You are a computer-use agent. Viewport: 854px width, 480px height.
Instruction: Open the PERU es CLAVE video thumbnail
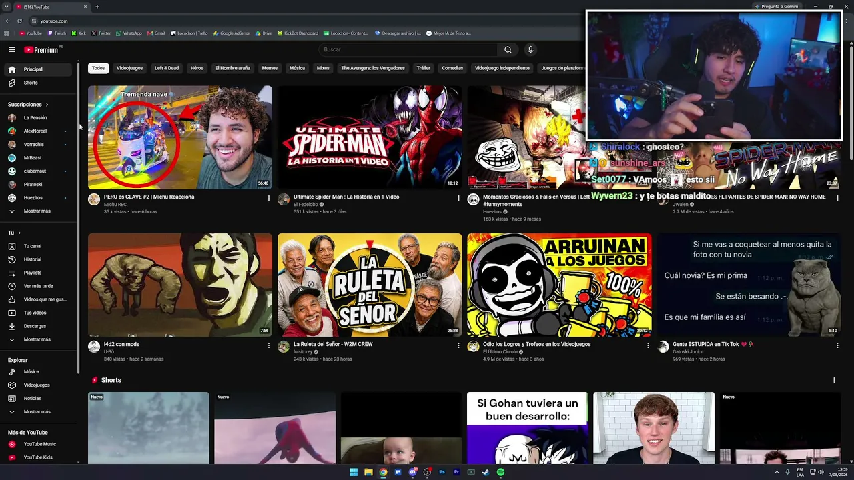(x=180, y=137)
